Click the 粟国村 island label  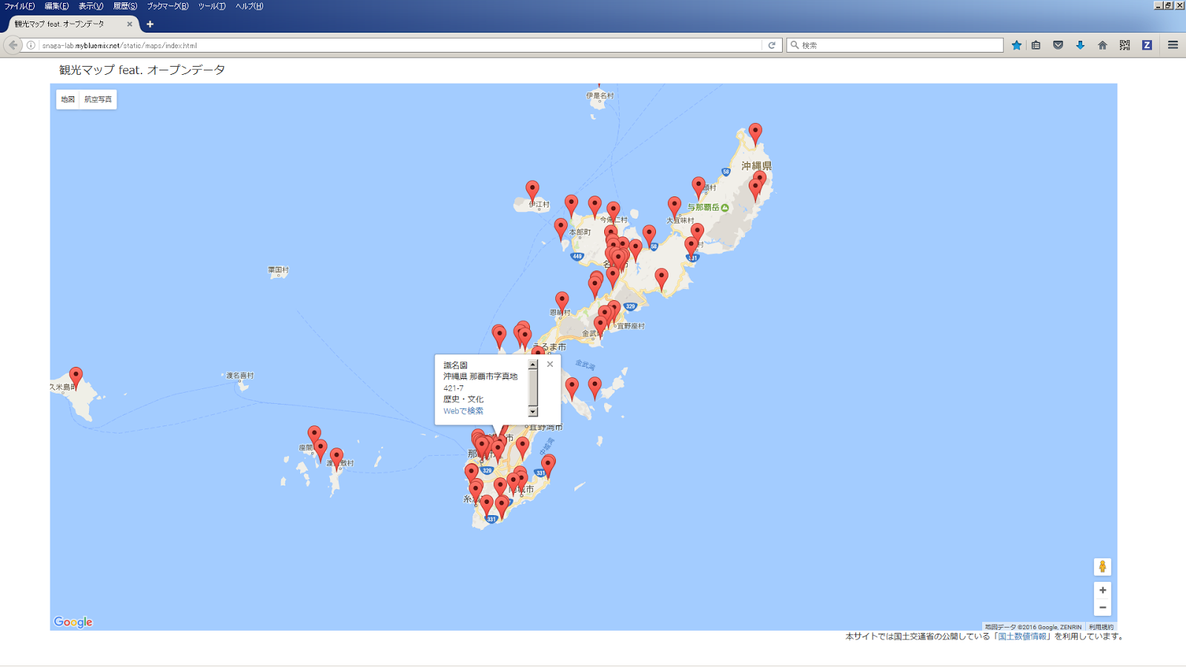point(278,270)
